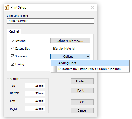Image resolution: width=132 pixels, height=119 pixels.
Task: Confirm with the OK button
Action: pyautogui.click(x=82, y=102)
